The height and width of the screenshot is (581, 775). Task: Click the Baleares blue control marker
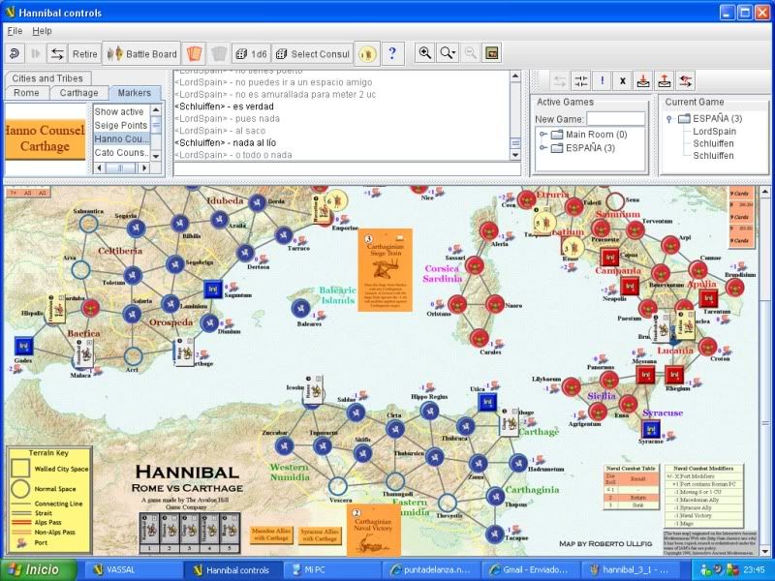(300, 309)
